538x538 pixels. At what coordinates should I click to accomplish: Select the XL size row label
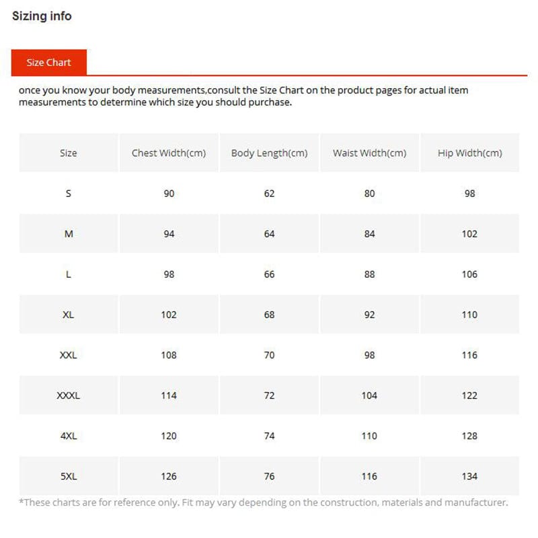pos(69,314)
